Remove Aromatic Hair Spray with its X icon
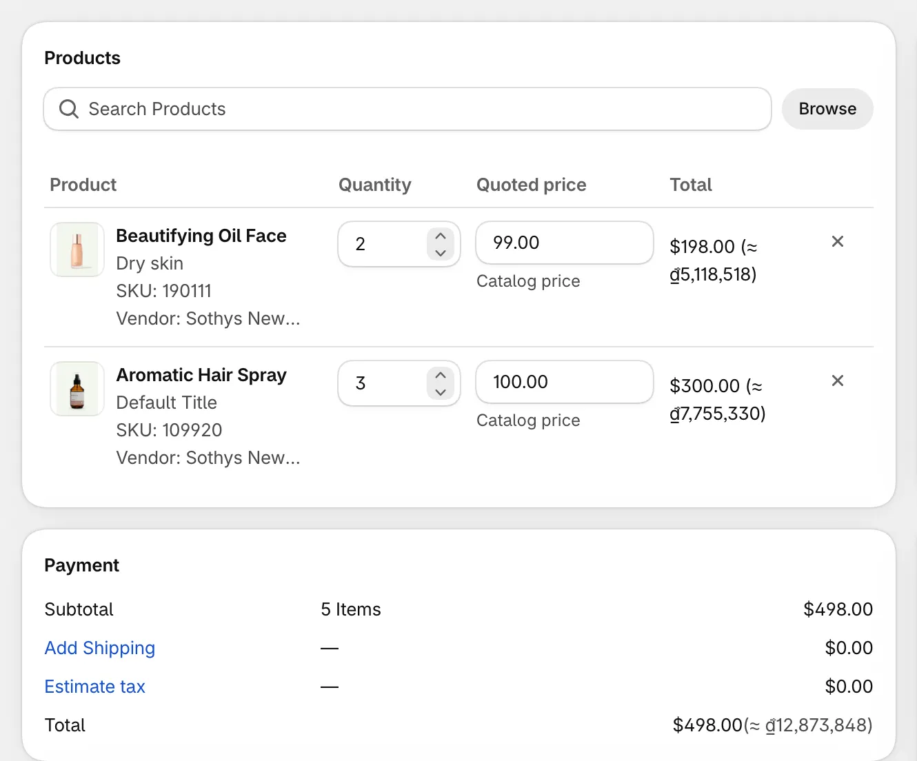The width and height of the screenshot is (917, 761). (838, 380)
